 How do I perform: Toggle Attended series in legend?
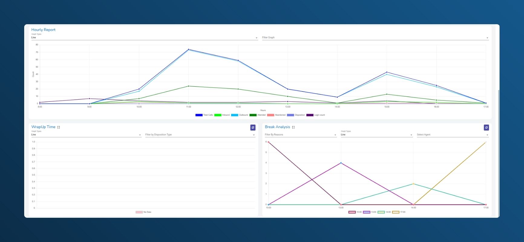[257, 115]
